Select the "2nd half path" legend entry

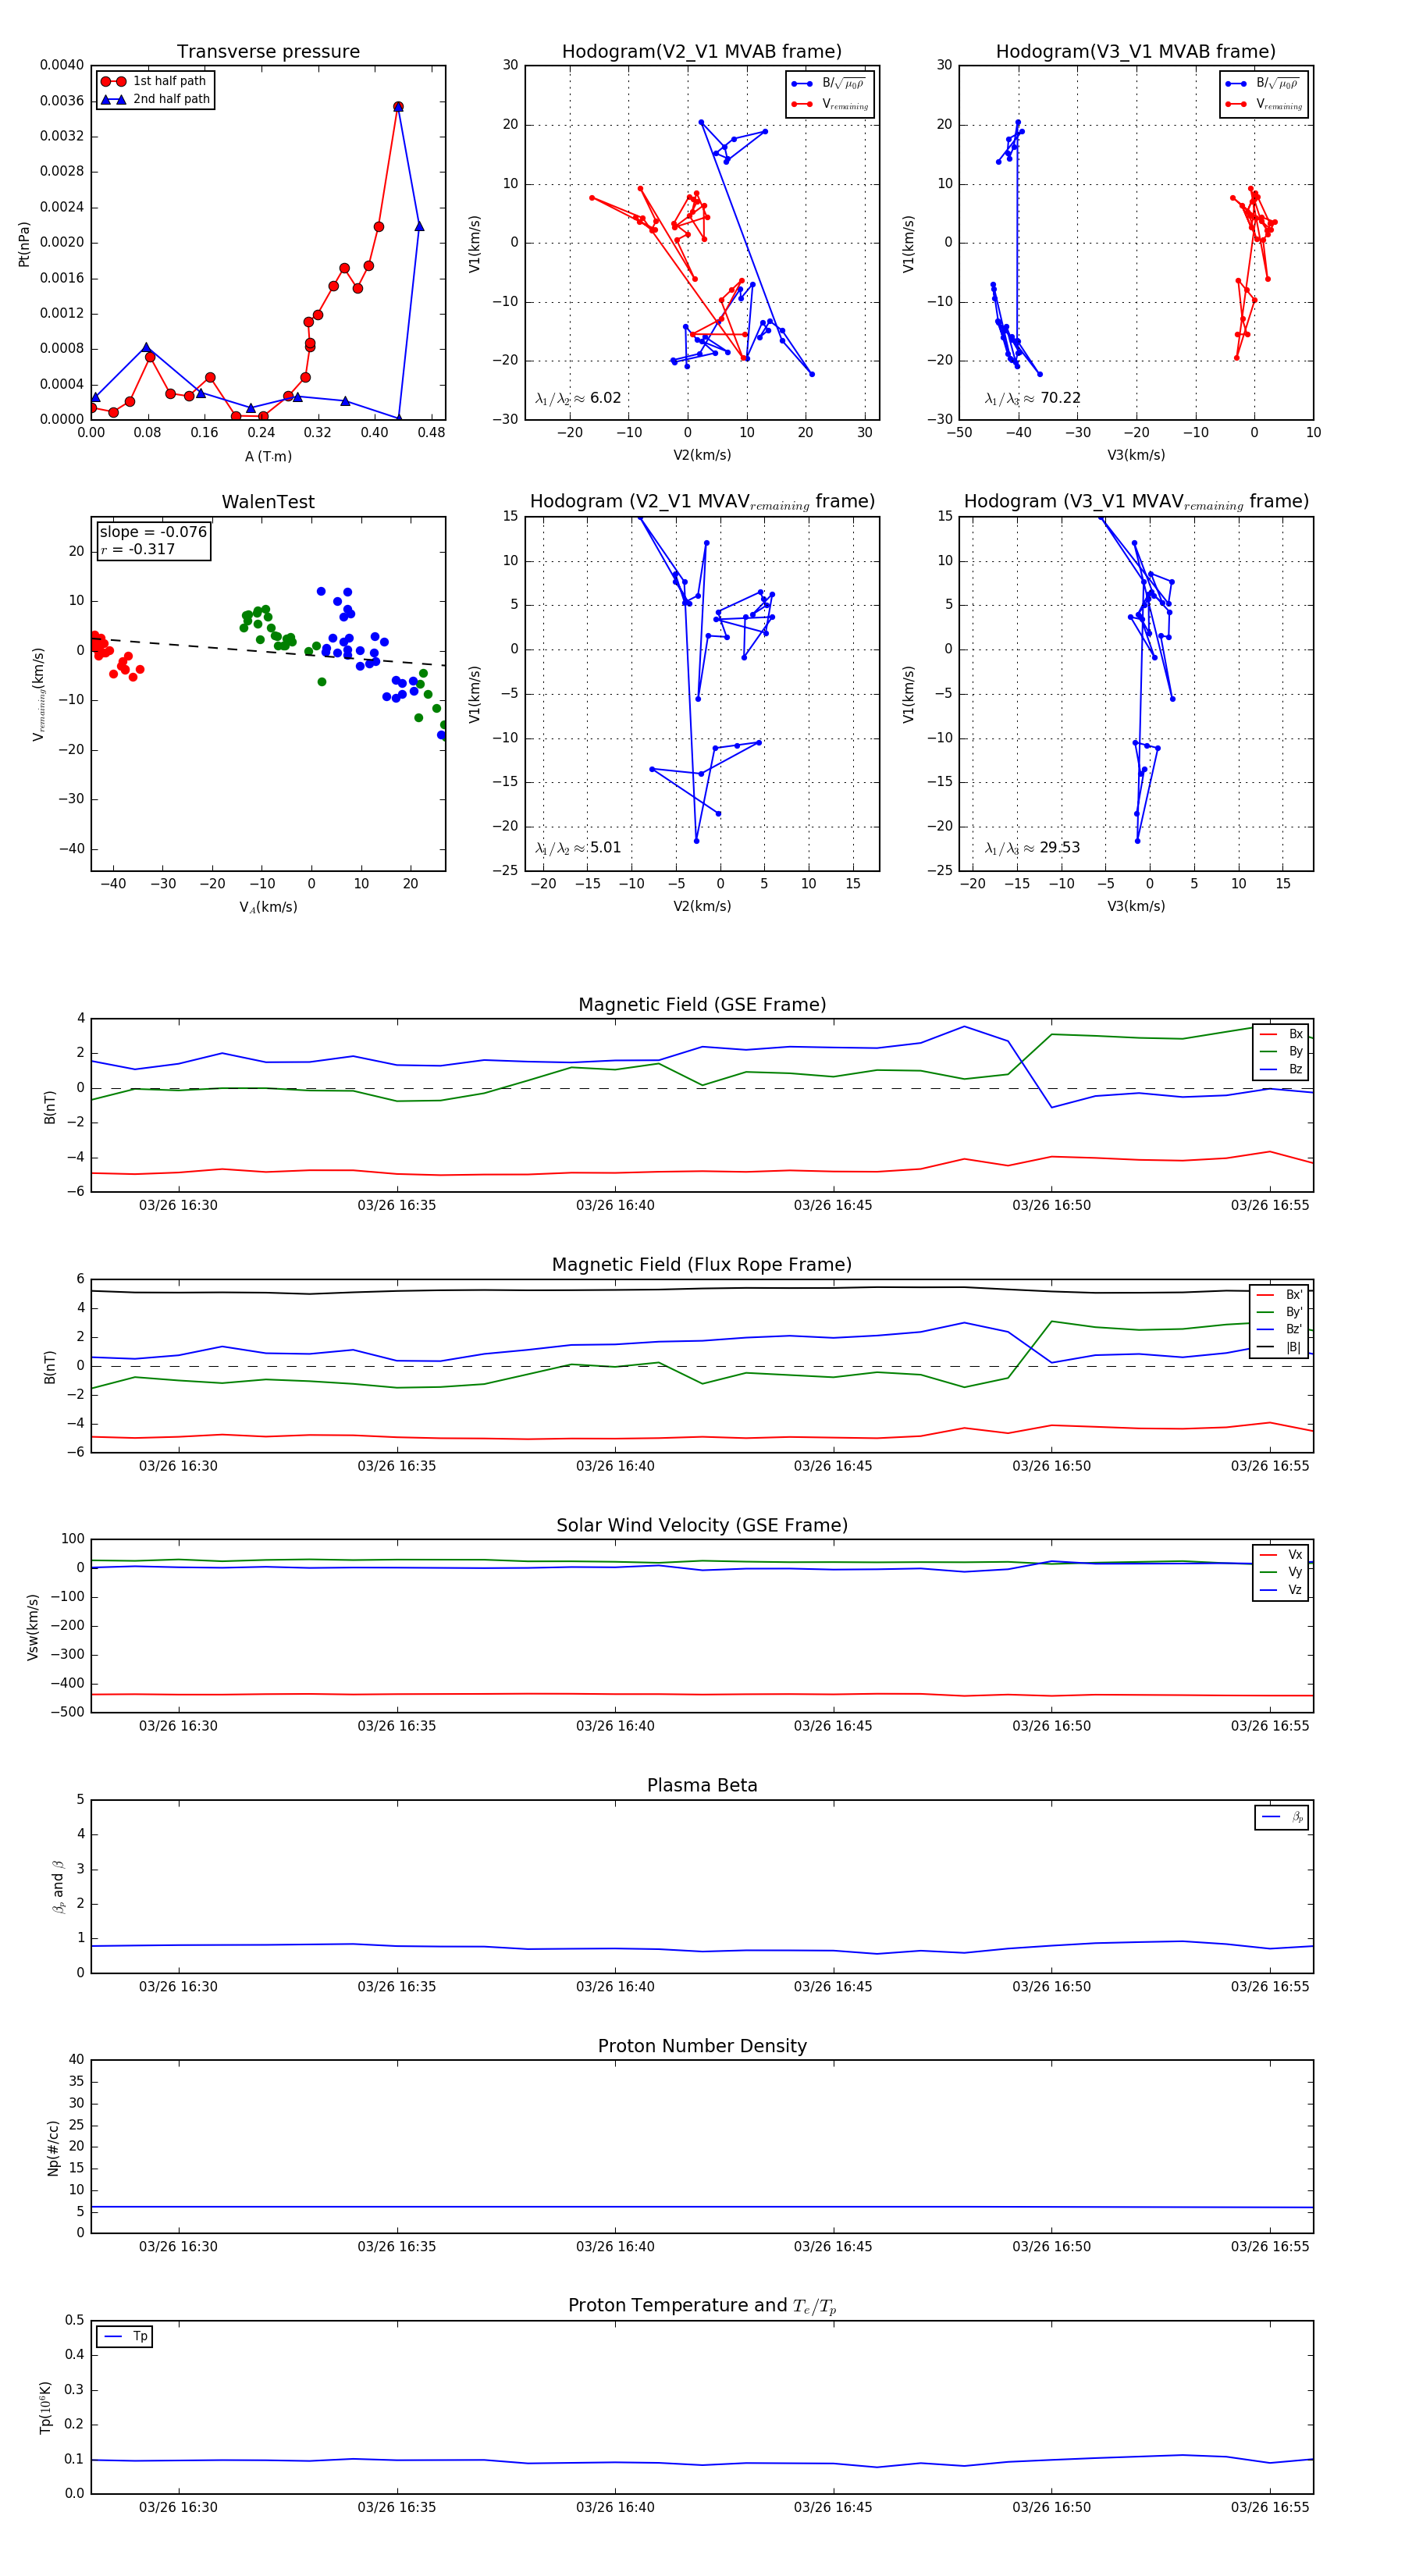[x=155, y=99]
